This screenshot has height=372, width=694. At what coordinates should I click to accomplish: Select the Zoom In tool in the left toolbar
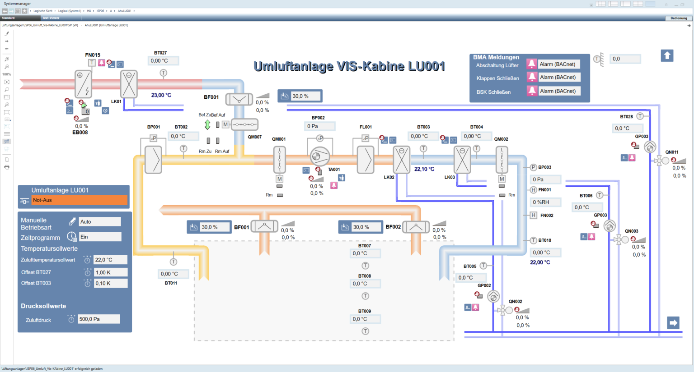(6, 59)
